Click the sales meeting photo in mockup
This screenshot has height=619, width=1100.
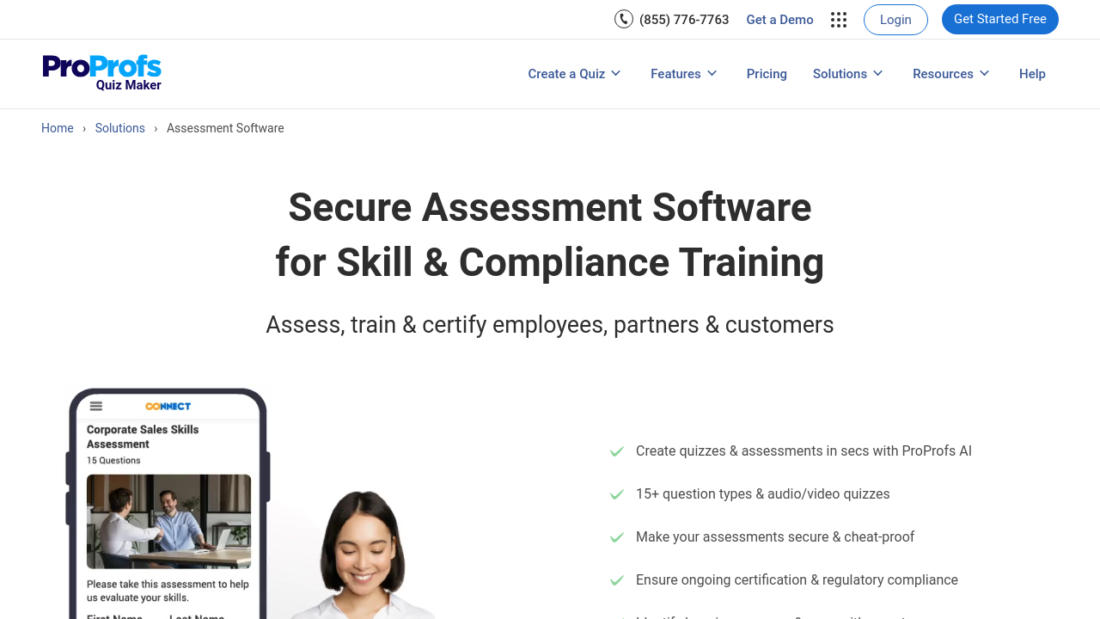(169, 521)
